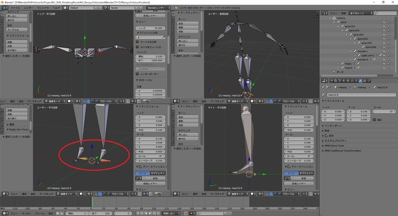Open the 検索 menu in the outliner header
Image resolution: width=398 pixels, height=216 pixels.
[344, 13]
